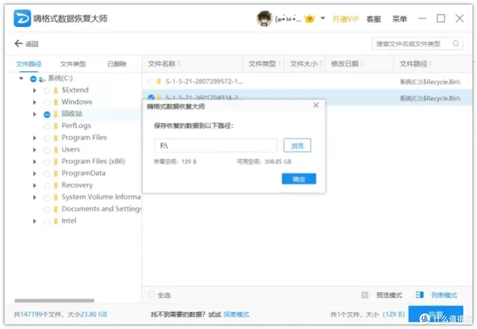Toggle the 全选 select all checkbox
The width and height of the screenshot is (477, 329).
(151, 295)
